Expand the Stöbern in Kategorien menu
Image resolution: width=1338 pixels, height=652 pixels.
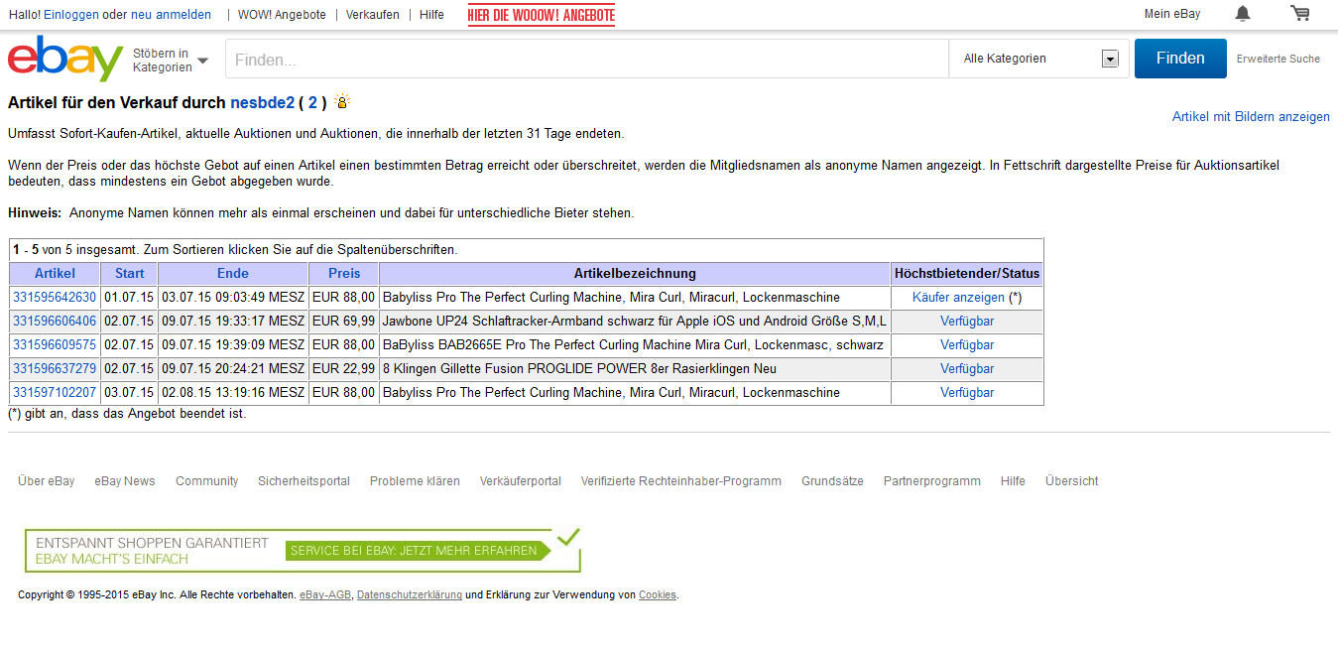pyautogui.click(x=171, y=60)
